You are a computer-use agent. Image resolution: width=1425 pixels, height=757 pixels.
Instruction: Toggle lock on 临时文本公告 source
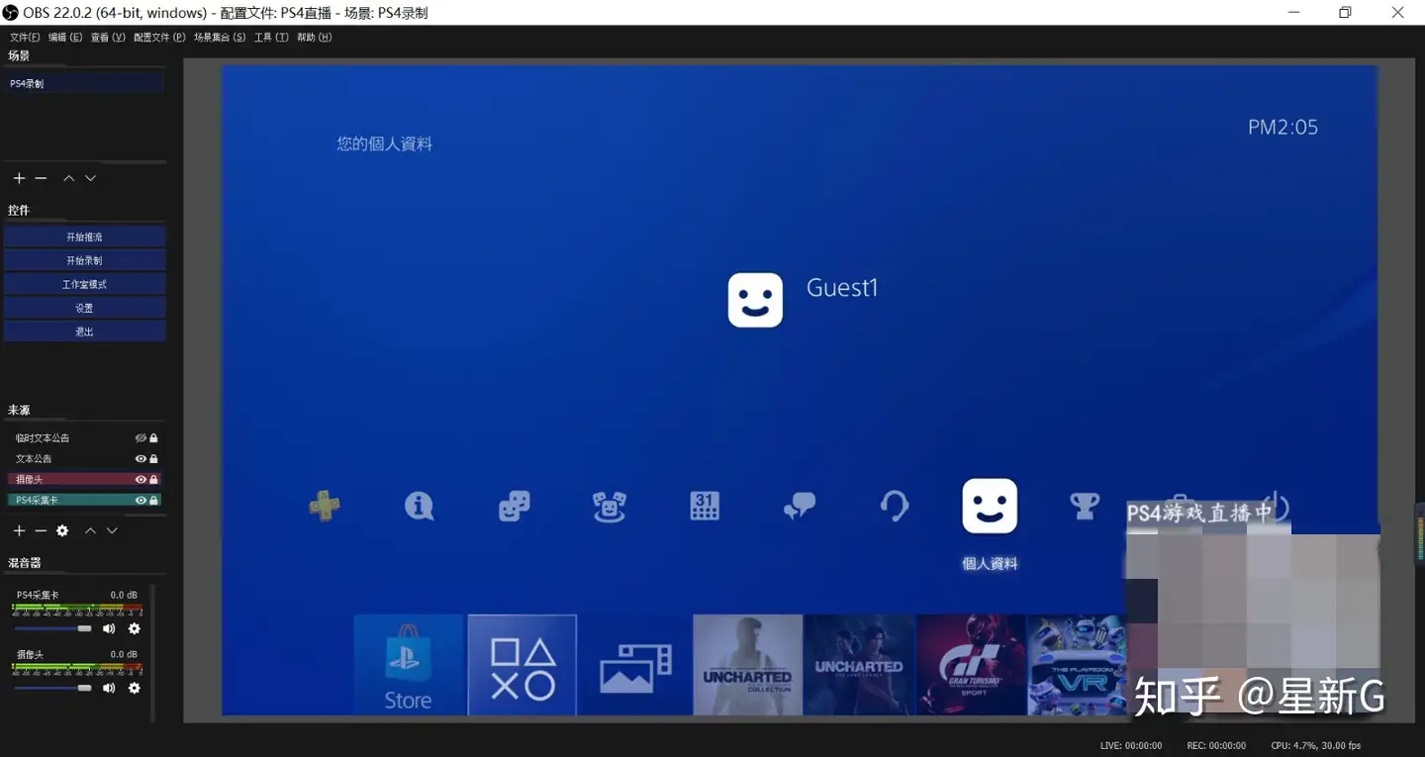click(x=153, y=437)
